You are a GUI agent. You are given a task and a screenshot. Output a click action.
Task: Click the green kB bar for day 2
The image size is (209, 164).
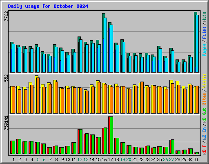coord(20,147)
